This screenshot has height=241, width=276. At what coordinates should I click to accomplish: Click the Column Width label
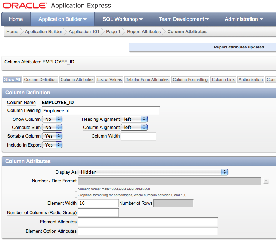105,136
